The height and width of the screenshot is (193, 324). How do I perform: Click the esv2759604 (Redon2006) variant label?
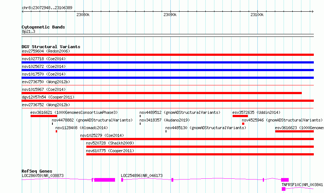46,51
